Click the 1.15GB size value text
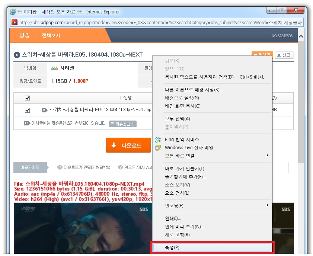The width and height of the screenshot is (313, 256). (59, 81)
